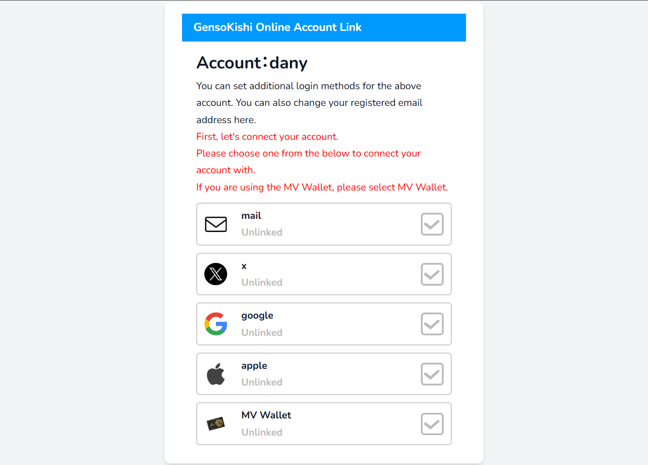
Task: Choose the apple login option label
Action: pos(254,366)
